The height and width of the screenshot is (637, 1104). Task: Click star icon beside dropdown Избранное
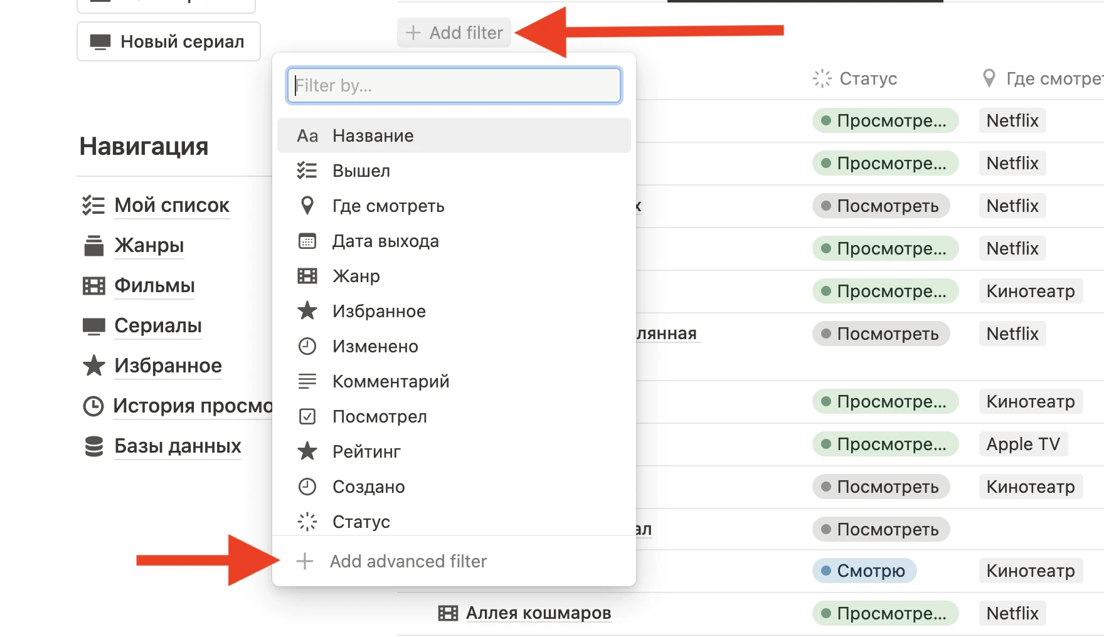click(x=307, y=310)
